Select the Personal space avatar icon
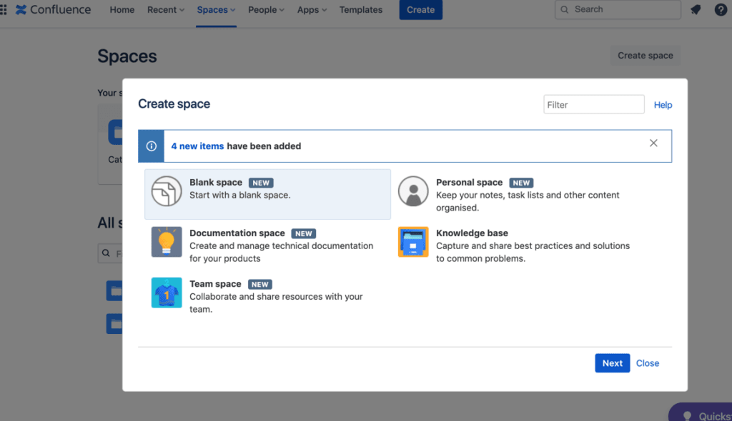The height and width of the screenshot is (421, 732). (413, 191)
